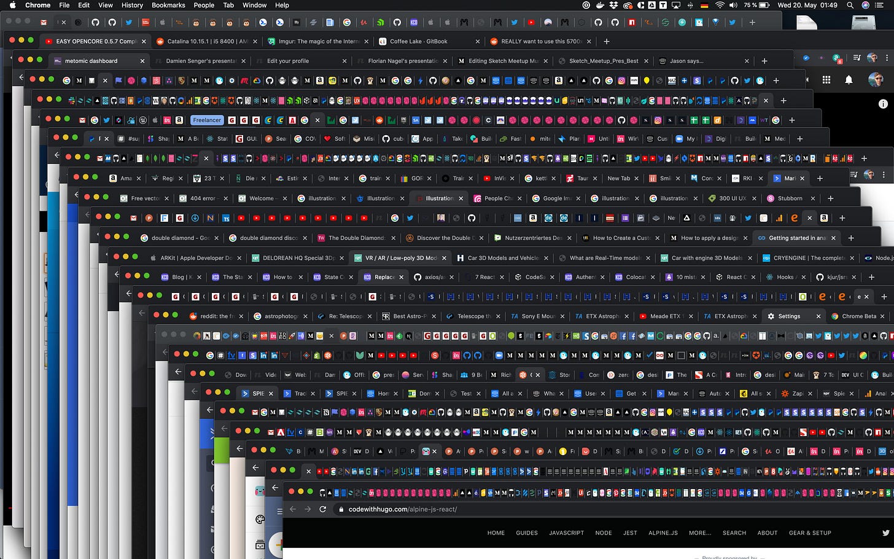
Task: Open the JAVASCRIPT navigation link
Action: [x=567, y=533]
